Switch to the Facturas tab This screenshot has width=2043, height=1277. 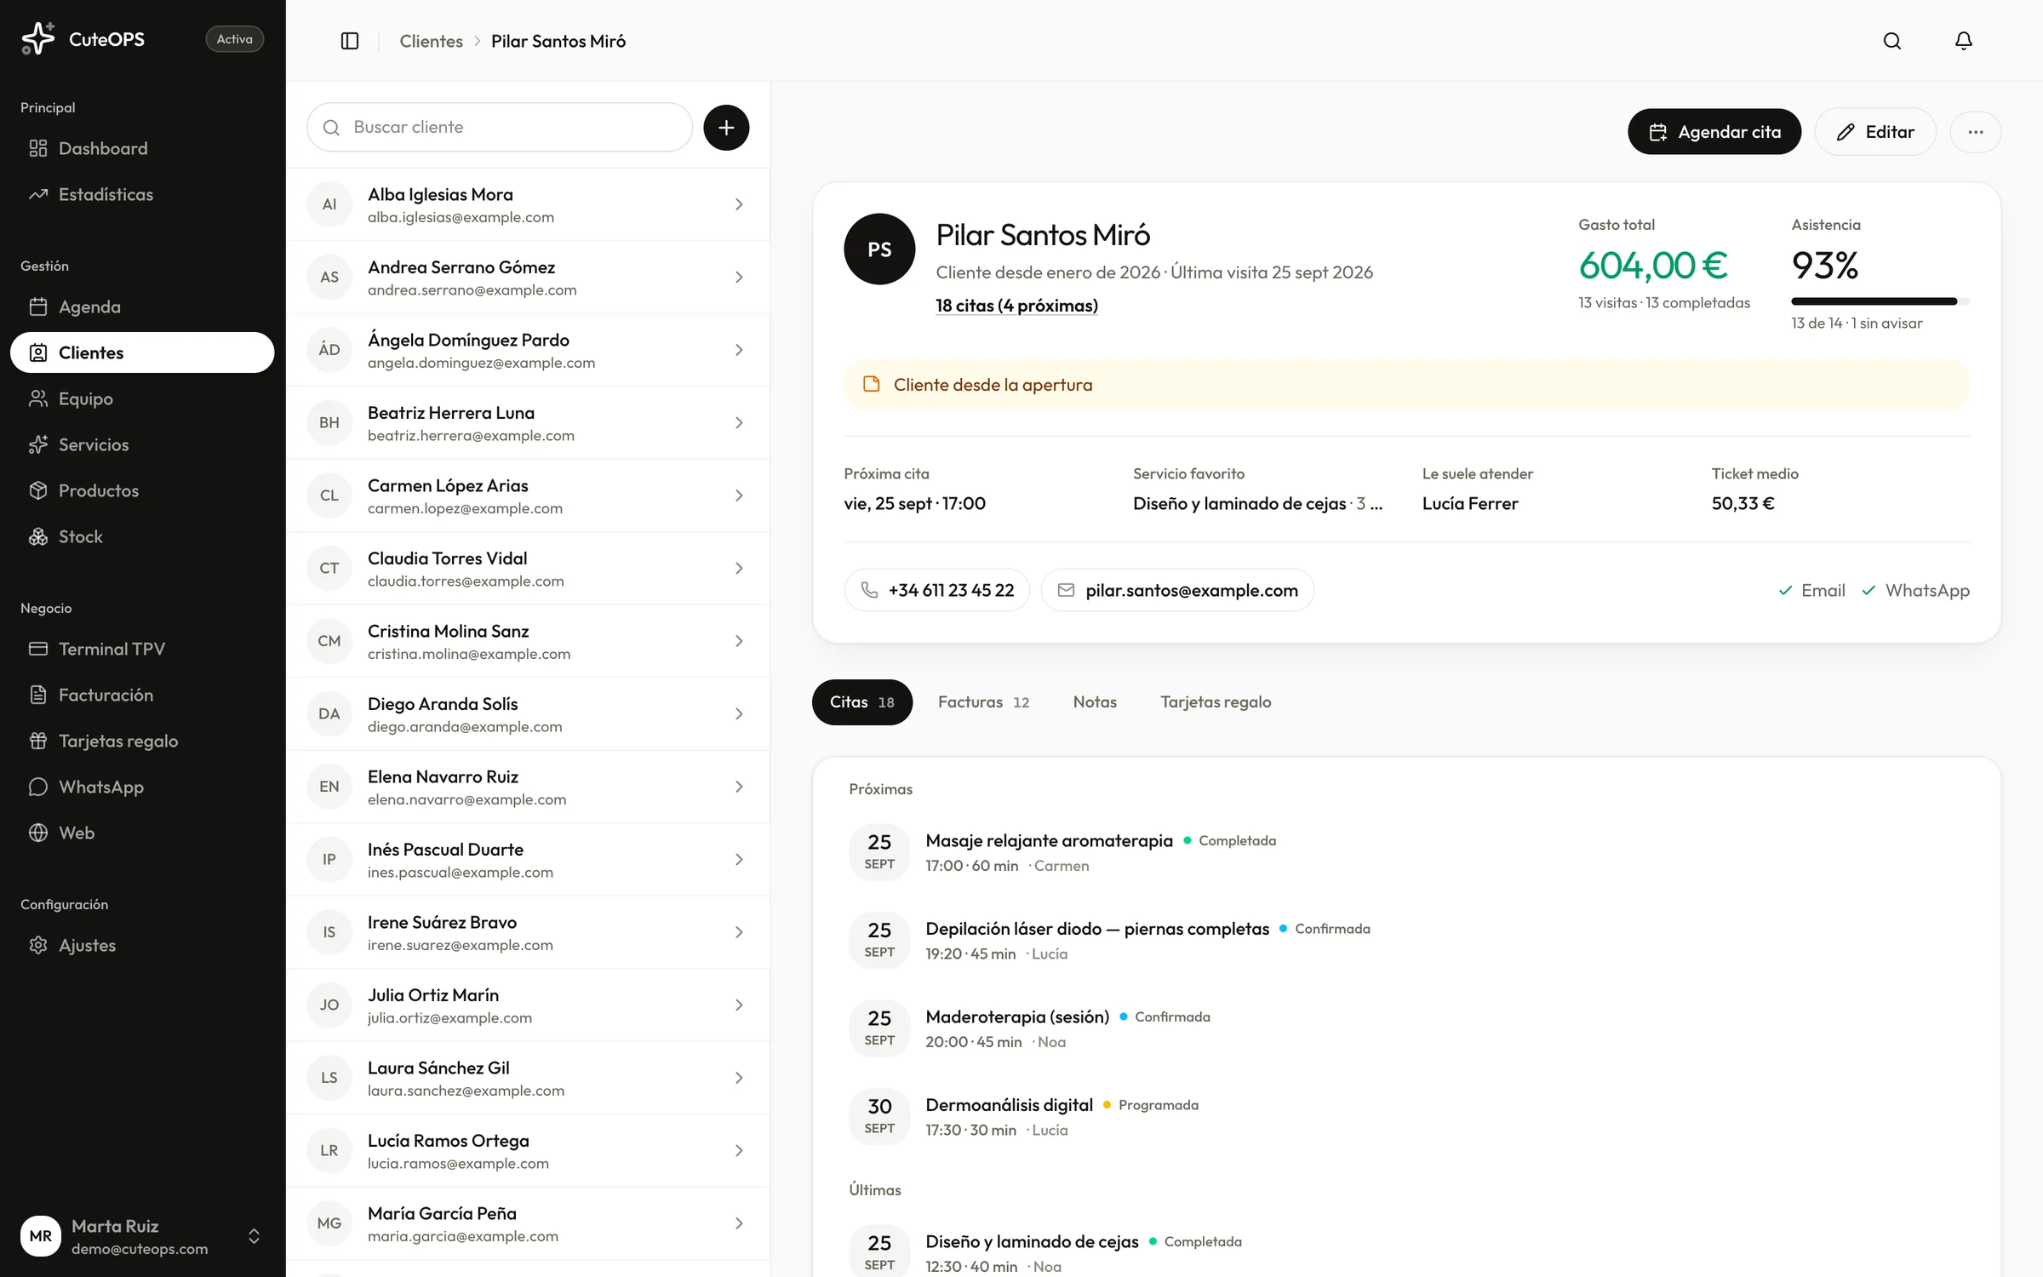coord(983,702)
